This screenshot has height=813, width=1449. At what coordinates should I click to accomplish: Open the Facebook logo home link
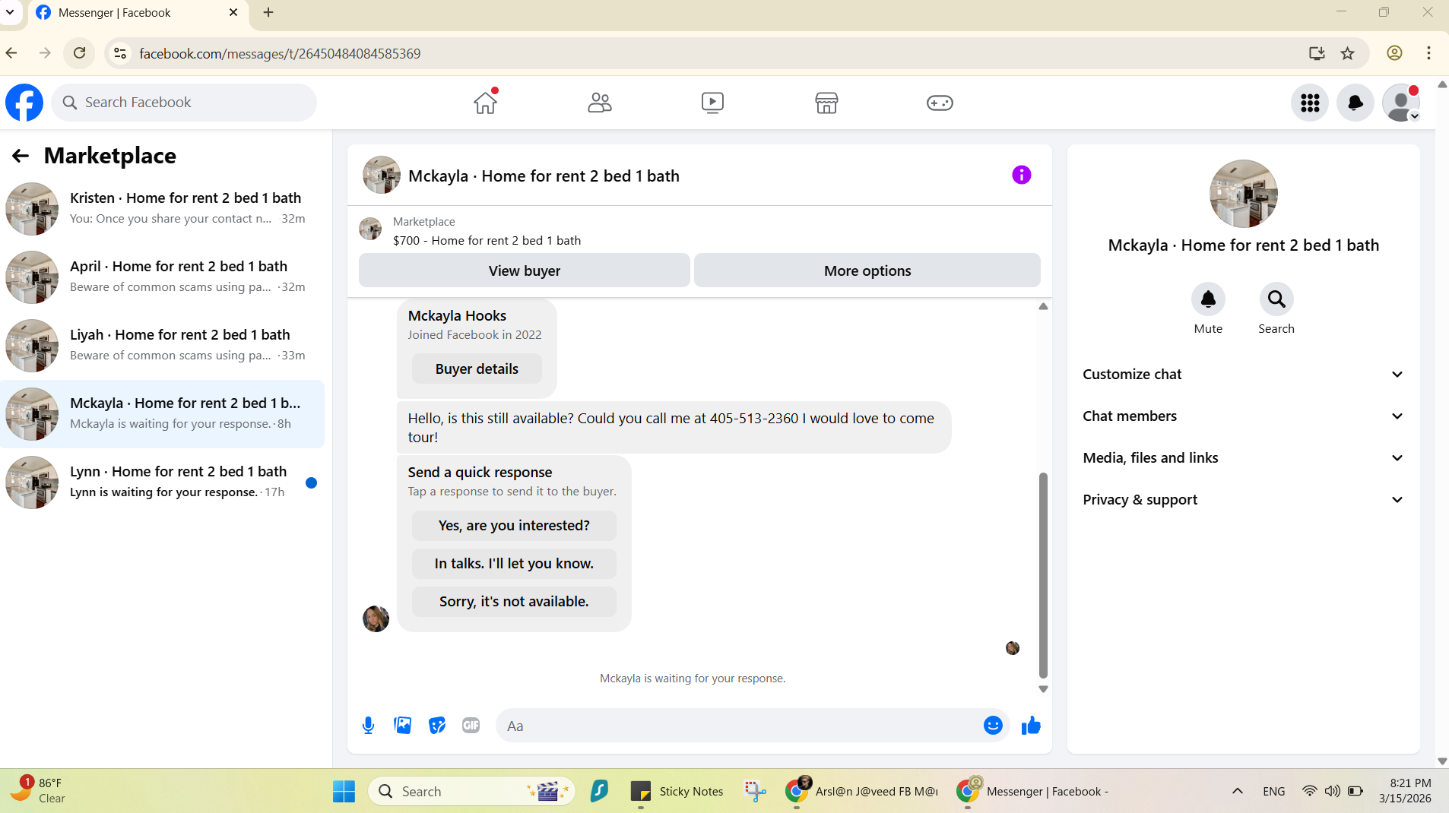pos(24,103)
